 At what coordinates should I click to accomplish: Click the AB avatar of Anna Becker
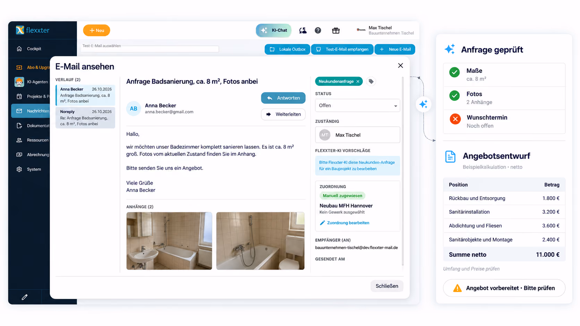[x=134, y=109]
